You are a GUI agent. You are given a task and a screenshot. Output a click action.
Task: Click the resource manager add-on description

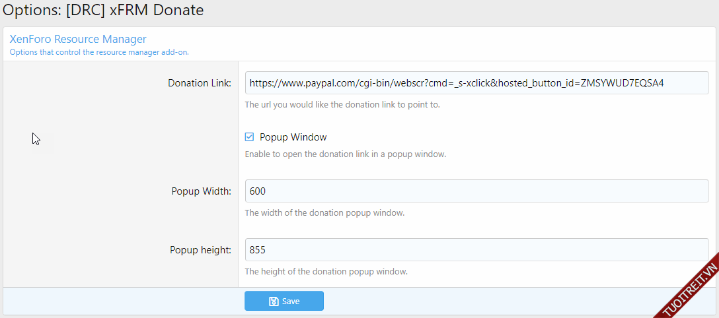[99, 52]
